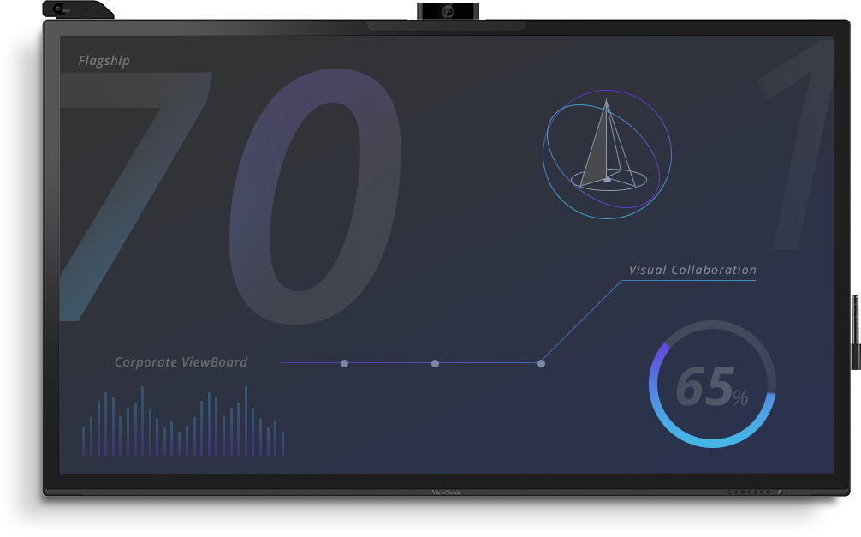Click the Flagship label text
The height and width of the screenshot is (537, 861).
(104, 61)
